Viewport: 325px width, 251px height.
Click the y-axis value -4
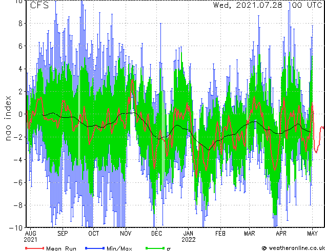click(18, 160)
